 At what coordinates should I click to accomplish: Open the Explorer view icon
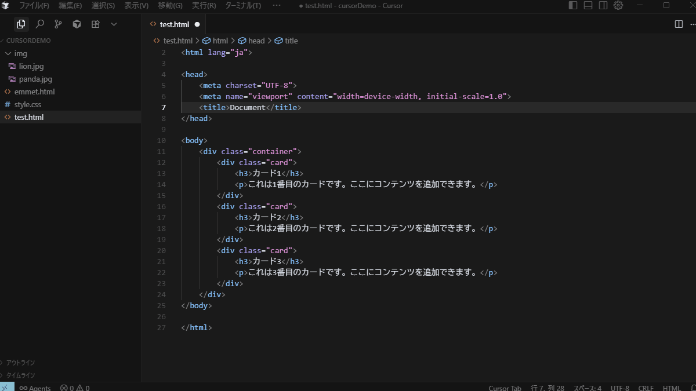pos(21,24)
